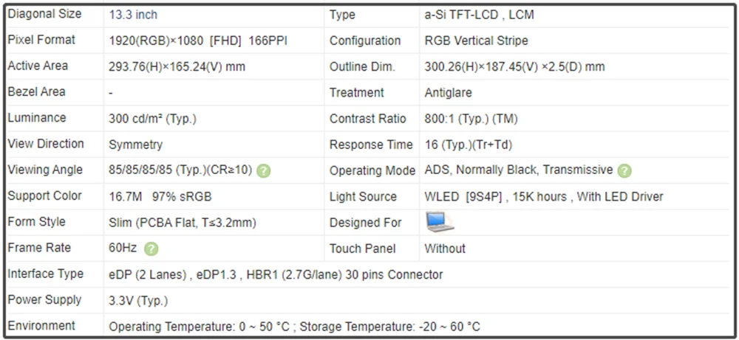
Task: Select the Contrast Ratio label
Action: tap(368, 118)
